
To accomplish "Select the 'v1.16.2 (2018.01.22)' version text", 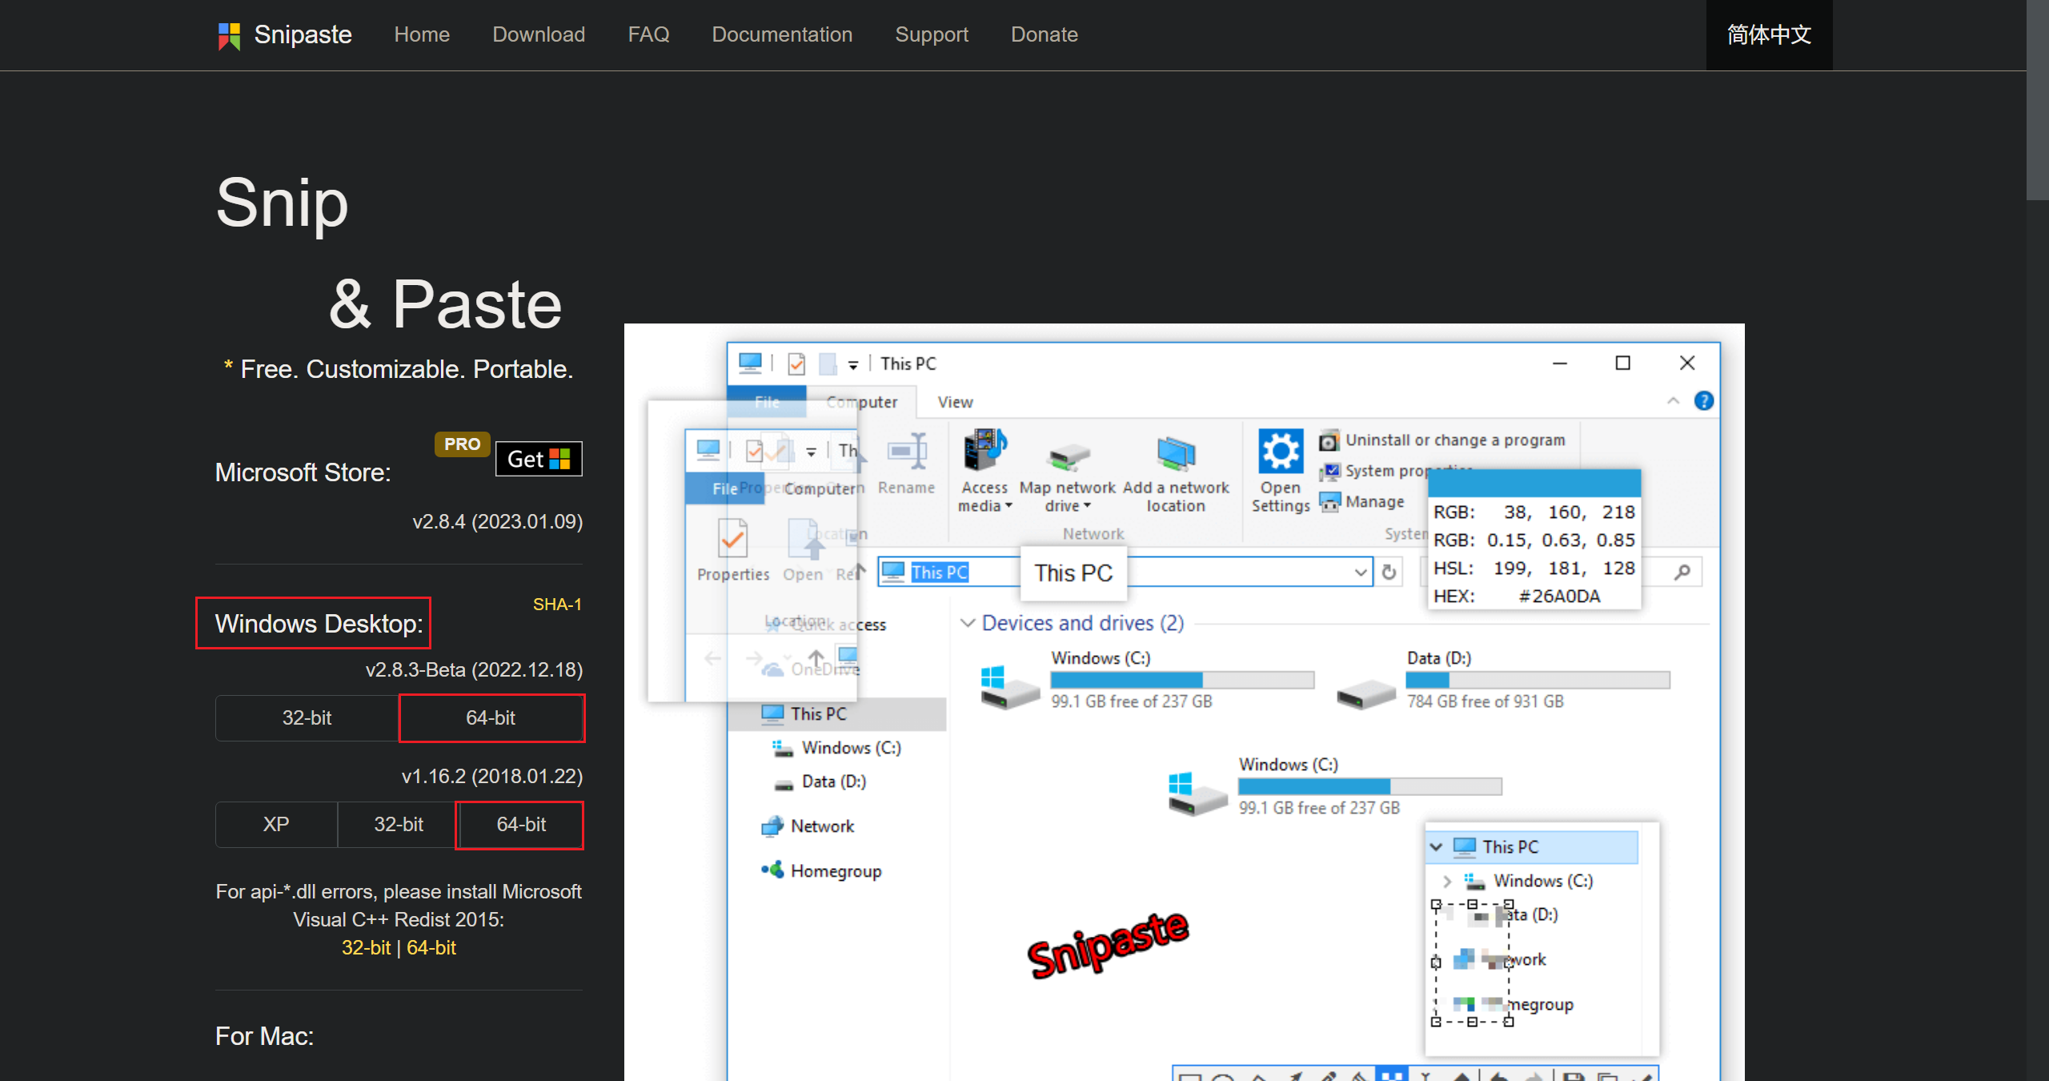I will (491, 777).
